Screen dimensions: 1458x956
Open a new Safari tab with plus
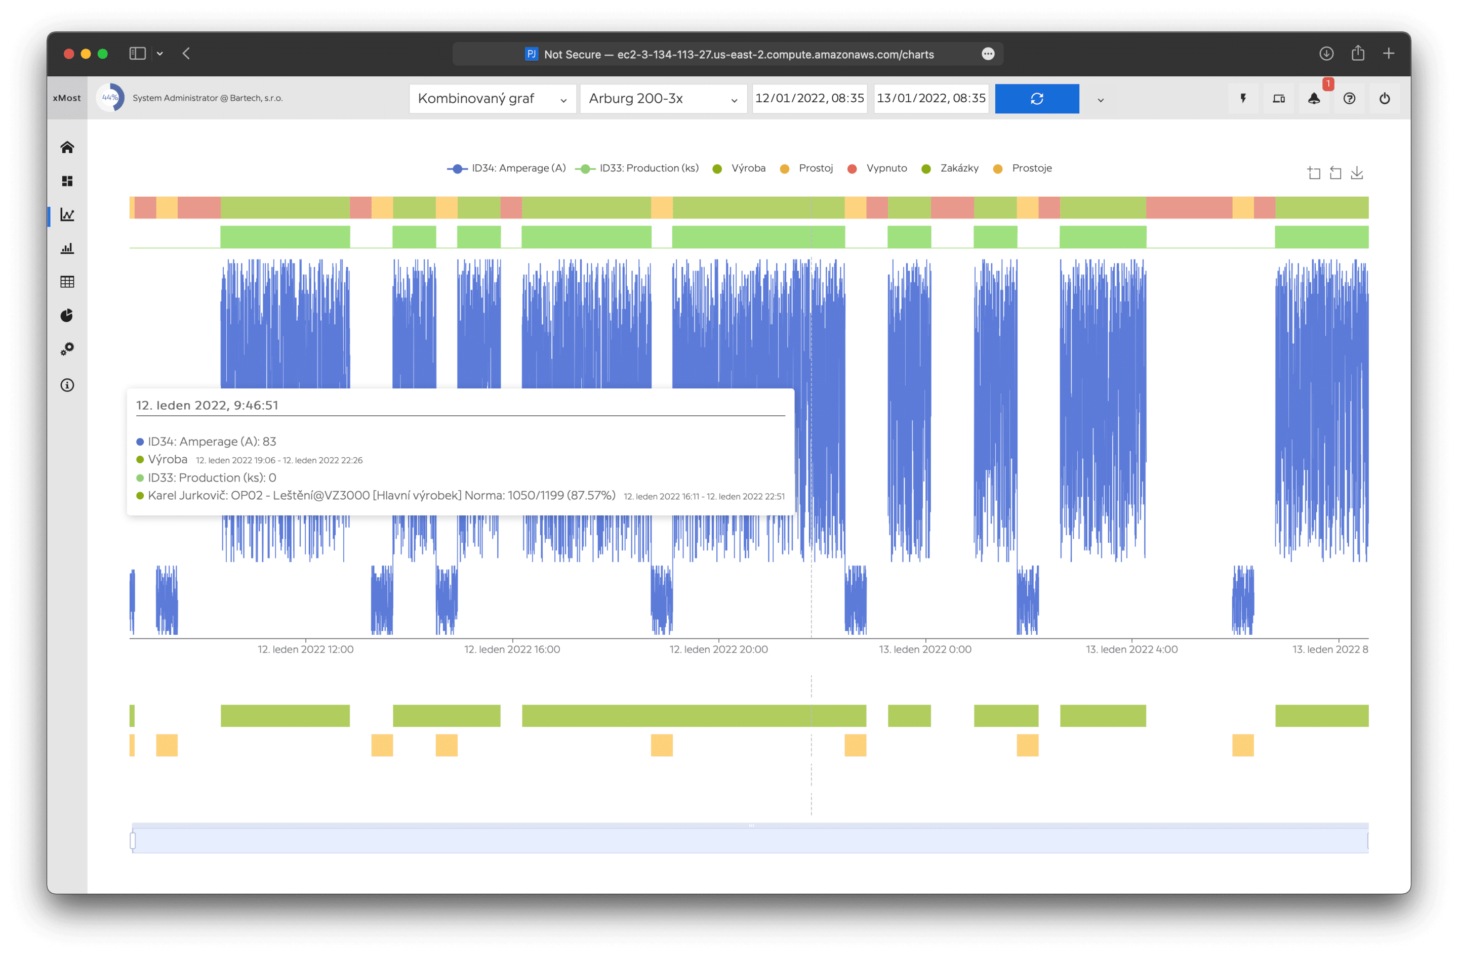point(1389,54)
